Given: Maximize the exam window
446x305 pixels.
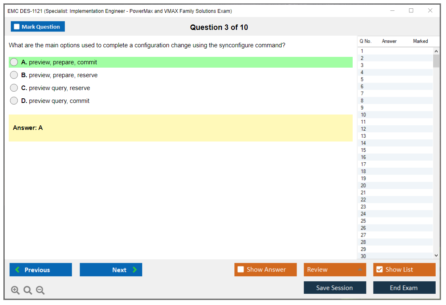Looking at the screenshot, I should tap(411, 11).
